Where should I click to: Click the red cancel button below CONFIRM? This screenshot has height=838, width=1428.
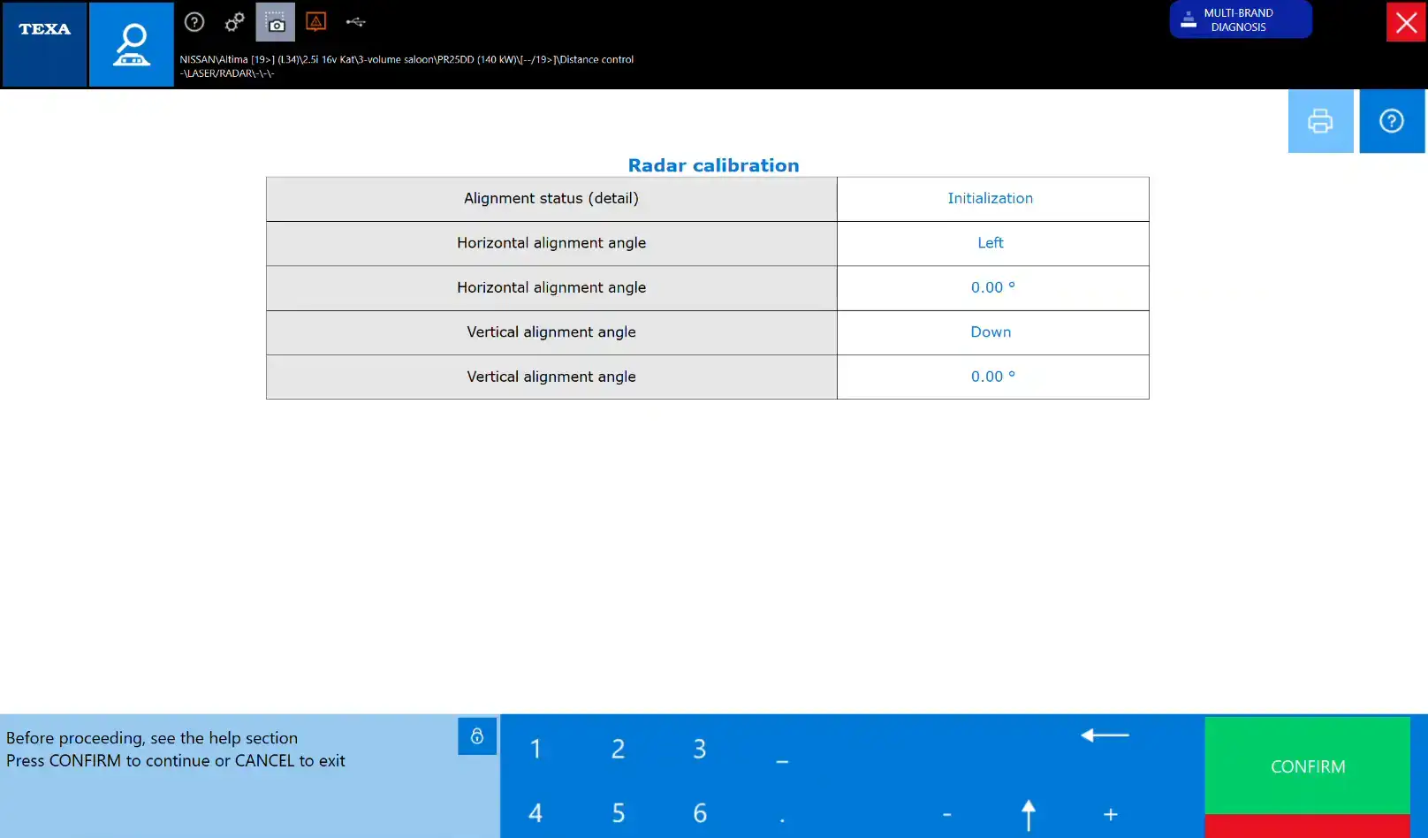(1308, 827)
